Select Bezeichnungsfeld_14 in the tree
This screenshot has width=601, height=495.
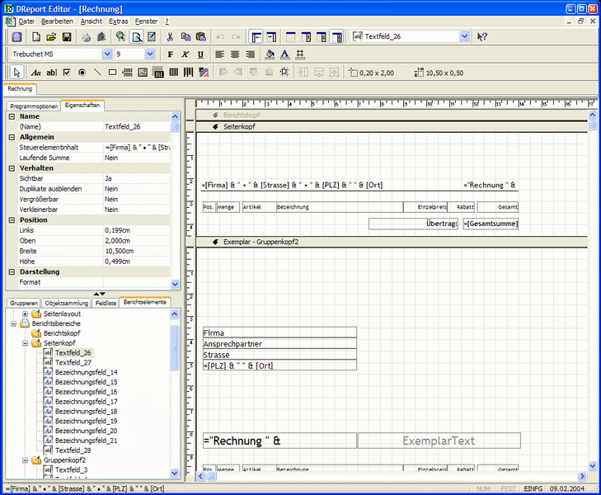(87, 372)
